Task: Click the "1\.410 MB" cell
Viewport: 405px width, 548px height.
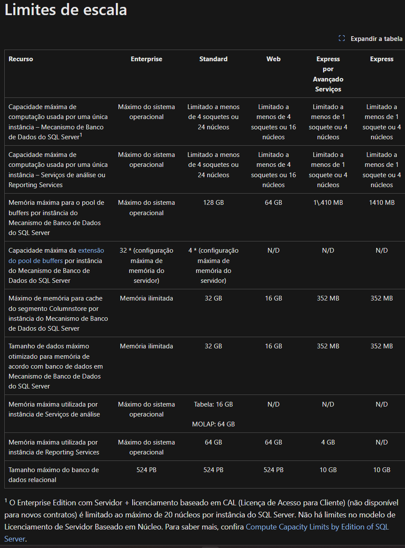Action: (328, 203)
